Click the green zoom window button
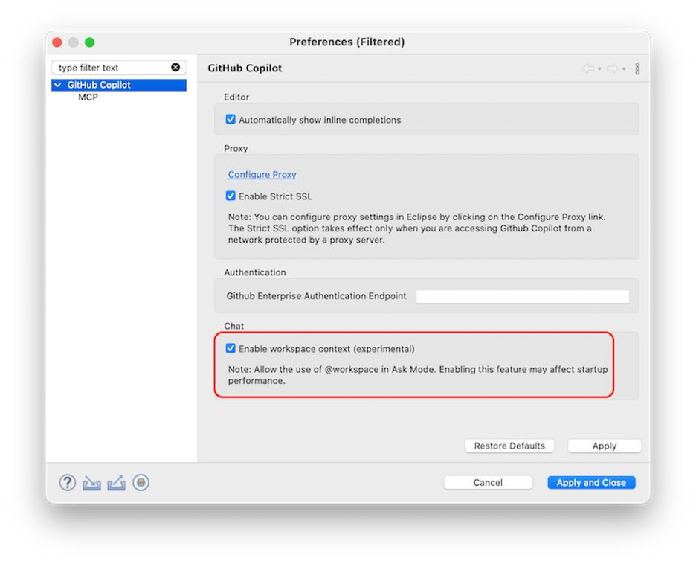Viewport: 696px width, 564px height. [90, 42]
